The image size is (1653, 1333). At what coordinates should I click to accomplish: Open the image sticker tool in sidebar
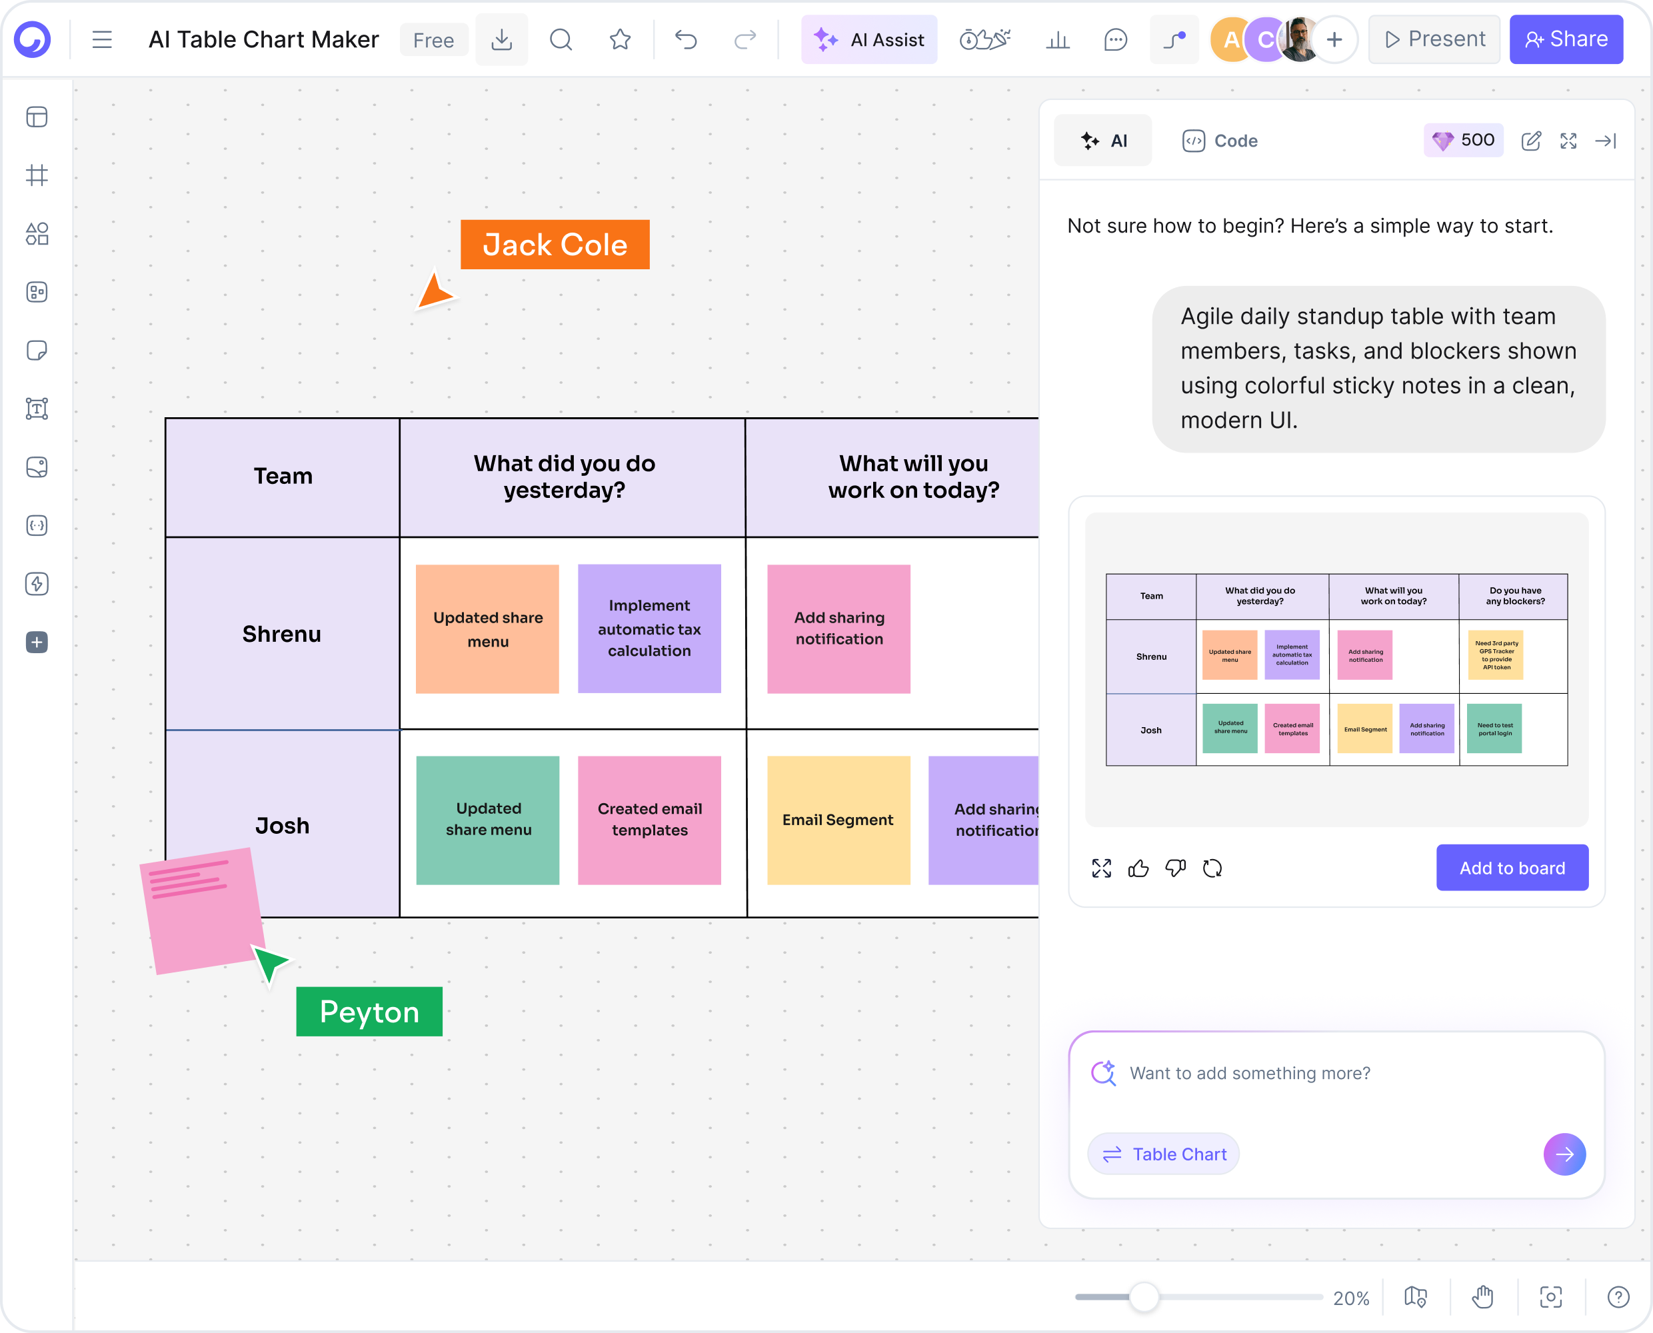pyautogui.click(x=37, y=468)
